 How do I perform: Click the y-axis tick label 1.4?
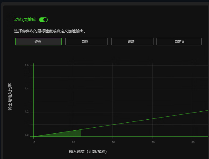tap(27, 89)
